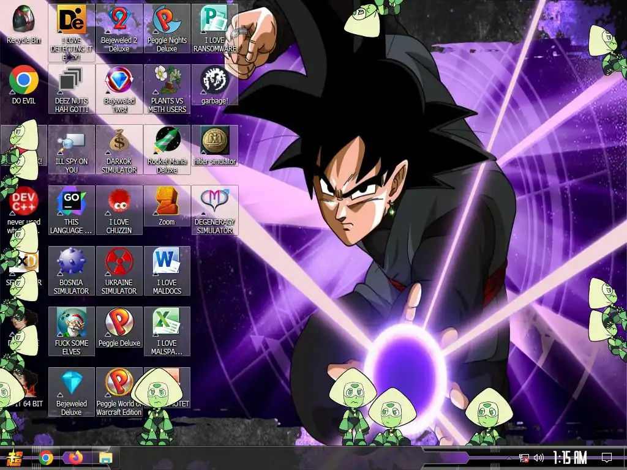Screen dimensions: 627x470
Task: Open the garbage! shortcut
Action: (x=215, y=84)
